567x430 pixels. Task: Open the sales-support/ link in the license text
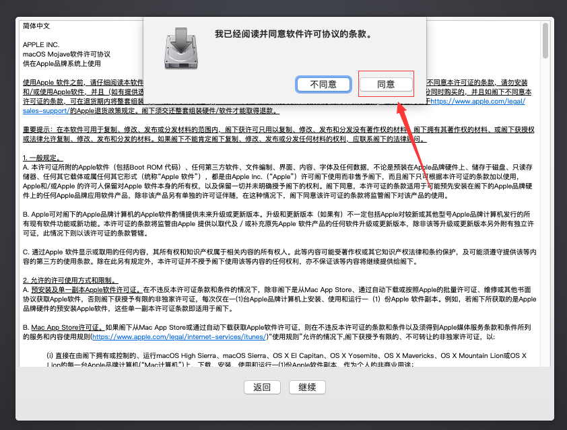(x=45, y=110)
